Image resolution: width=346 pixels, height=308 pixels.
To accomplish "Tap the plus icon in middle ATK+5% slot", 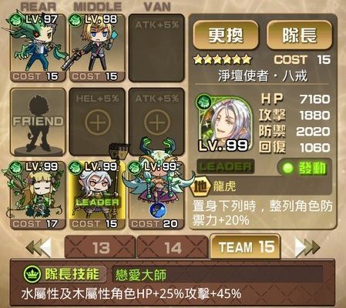I will click(156, 122).
